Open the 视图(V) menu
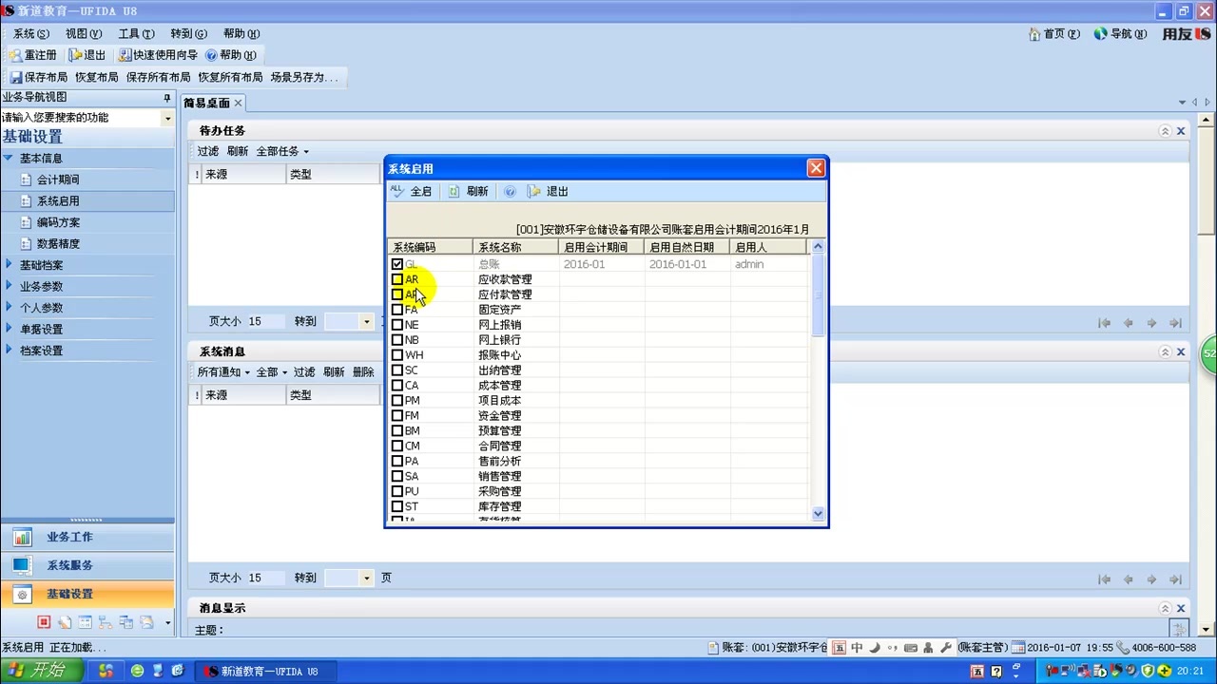This screenshot has width=1217, height=684. click(84, 33)
